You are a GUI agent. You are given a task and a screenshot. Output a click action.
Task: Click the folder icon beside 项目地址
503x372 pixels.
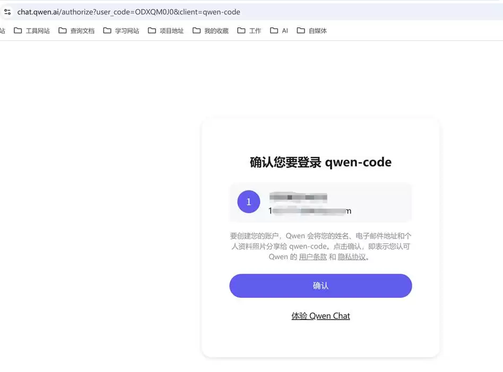click(x=152, y=31)
